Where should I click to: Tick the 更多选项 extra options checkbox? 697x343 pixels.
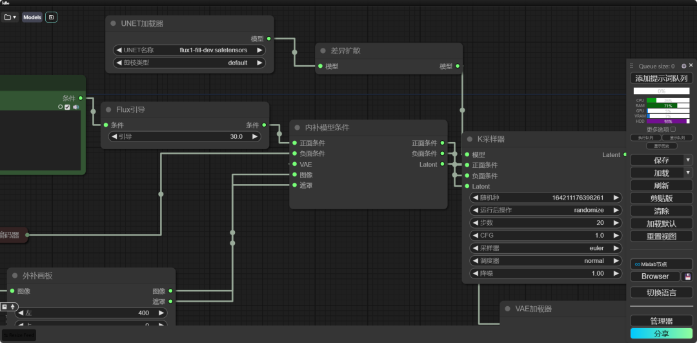pyautogui.click(x=673, y=129)
